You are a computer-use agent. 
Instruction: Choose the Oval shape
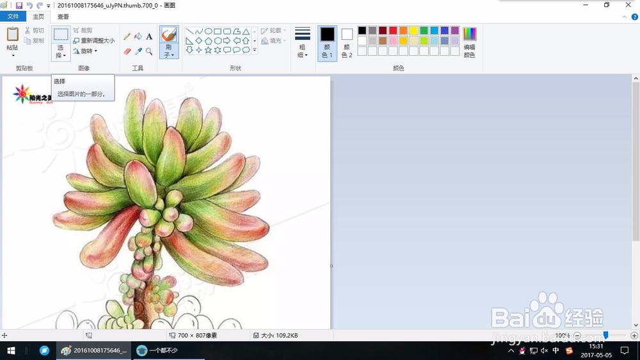[x=208, y=31]
